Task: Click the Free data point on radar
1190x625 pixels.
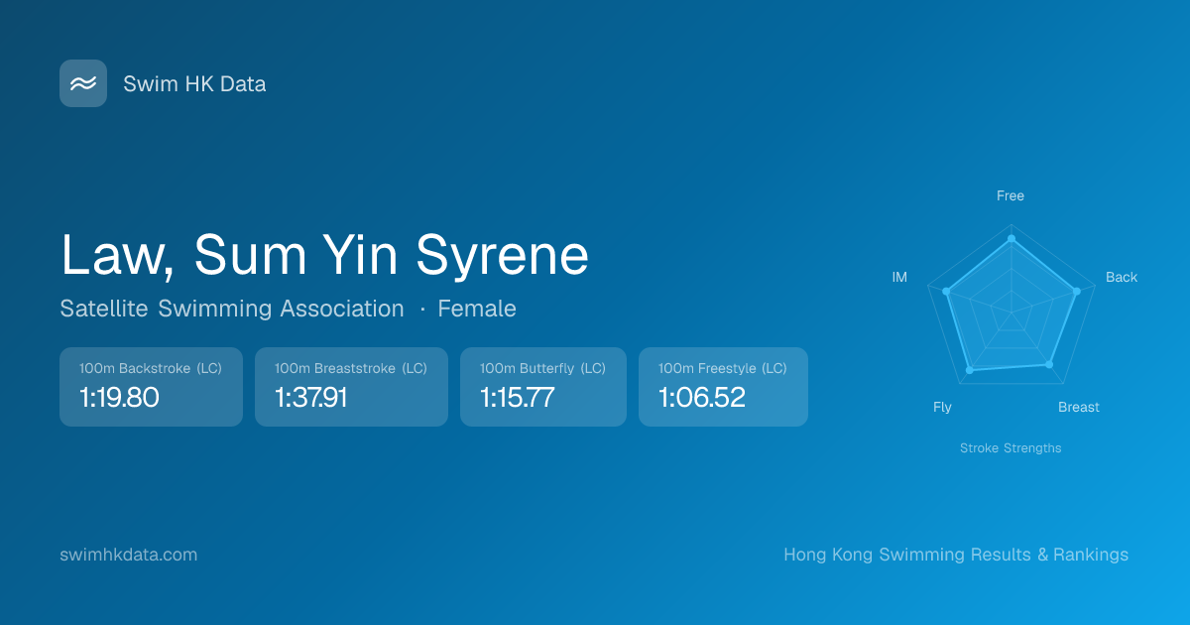Action: click(1011, 239)
